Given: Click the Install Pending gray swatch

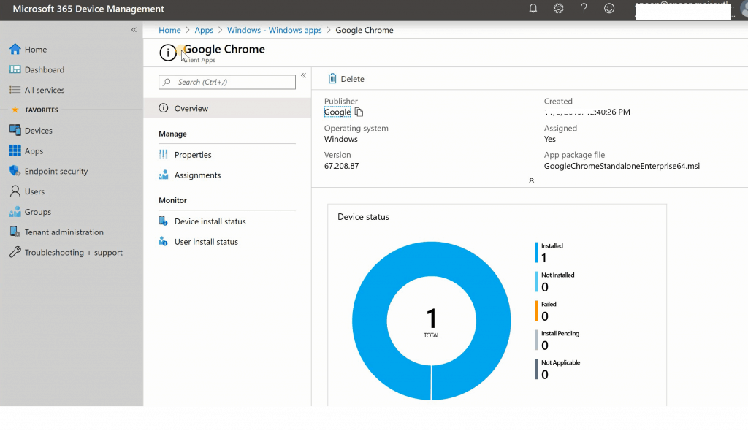Looking at the screenshot, I should pos(536,340).
